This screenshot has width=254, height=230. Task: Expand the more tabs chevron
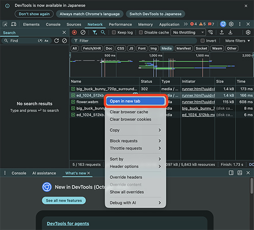(185, 24)
